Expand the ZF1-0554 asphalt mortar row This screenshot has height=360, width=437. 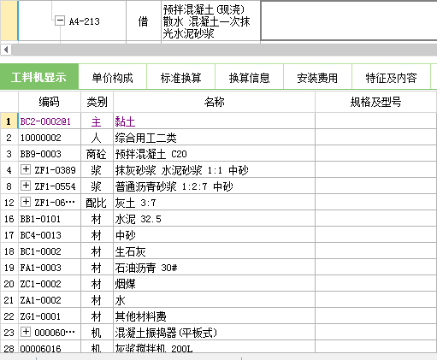point(26,186)
